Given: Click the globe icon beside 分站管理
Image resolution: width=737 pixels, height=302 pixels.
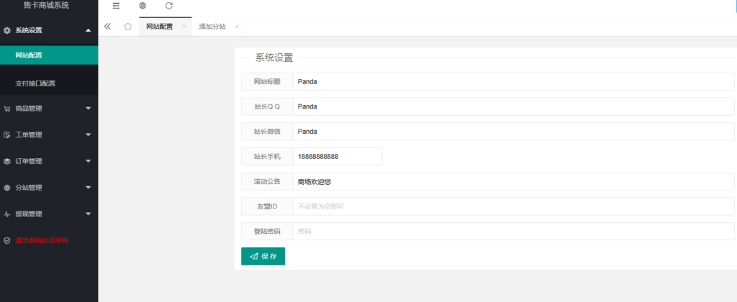Looking at the screenshot, I should [7, 188].
